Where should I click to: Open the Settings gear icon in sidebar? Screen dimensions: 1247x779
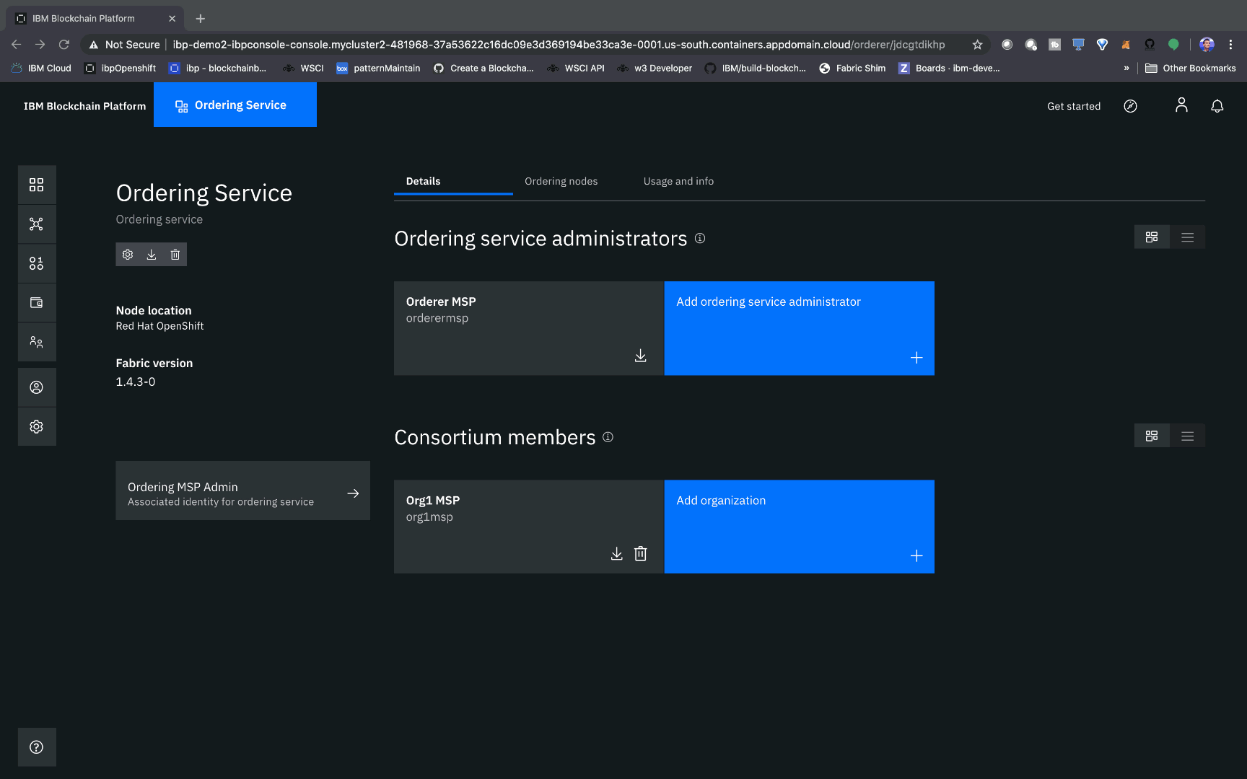[37, 427]
